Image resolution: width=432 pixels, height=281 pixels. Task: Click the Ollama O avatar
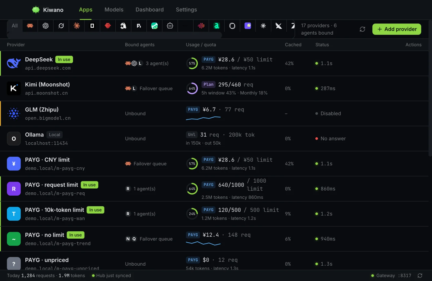pos(14,139)
